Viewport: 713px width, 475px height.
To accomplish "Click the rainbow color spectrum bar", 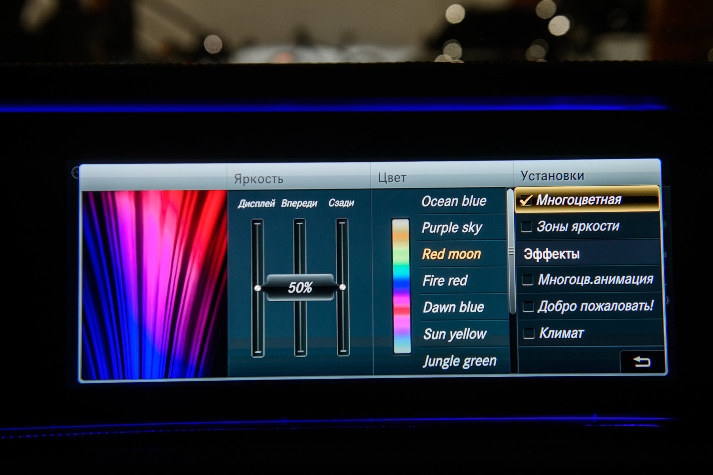I will pyautogui.click(x=401, y=285).
